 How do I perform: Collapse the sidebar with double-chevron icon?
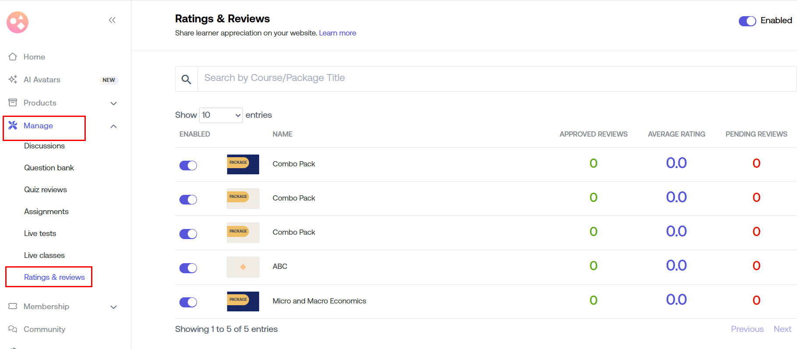(112, 20)
